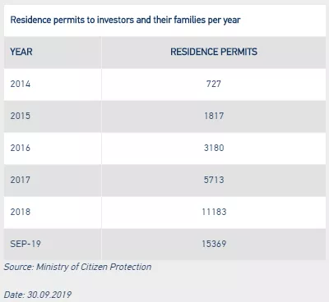Click the table title about residence permits
This screenshot has width=329, height=302.
(125, 20)
